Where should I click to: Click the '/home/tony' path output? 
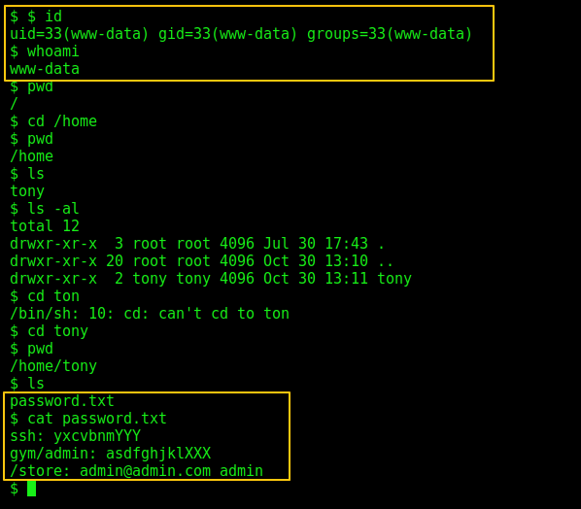coord(53,366)
